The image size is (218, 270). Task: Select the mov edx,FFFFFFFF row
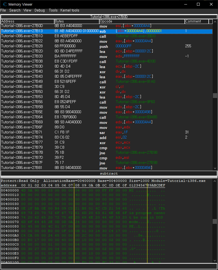point(107,56)
